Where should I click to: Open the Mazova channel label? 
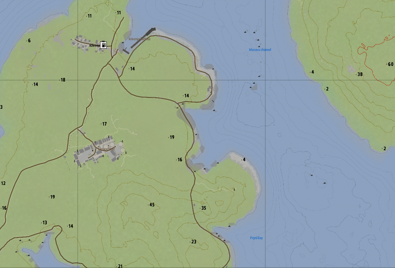click(x=259, y=50)
